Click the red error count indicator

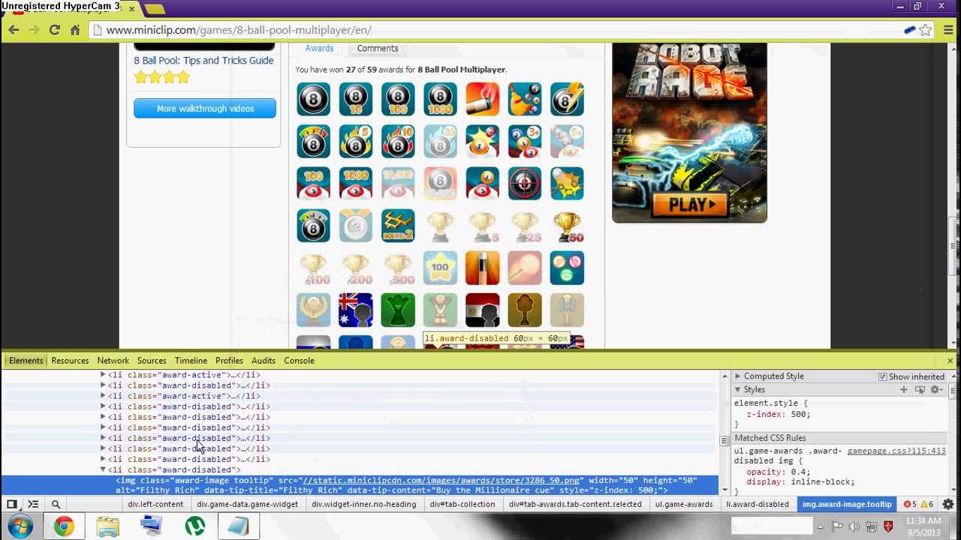tap(910, 504)
